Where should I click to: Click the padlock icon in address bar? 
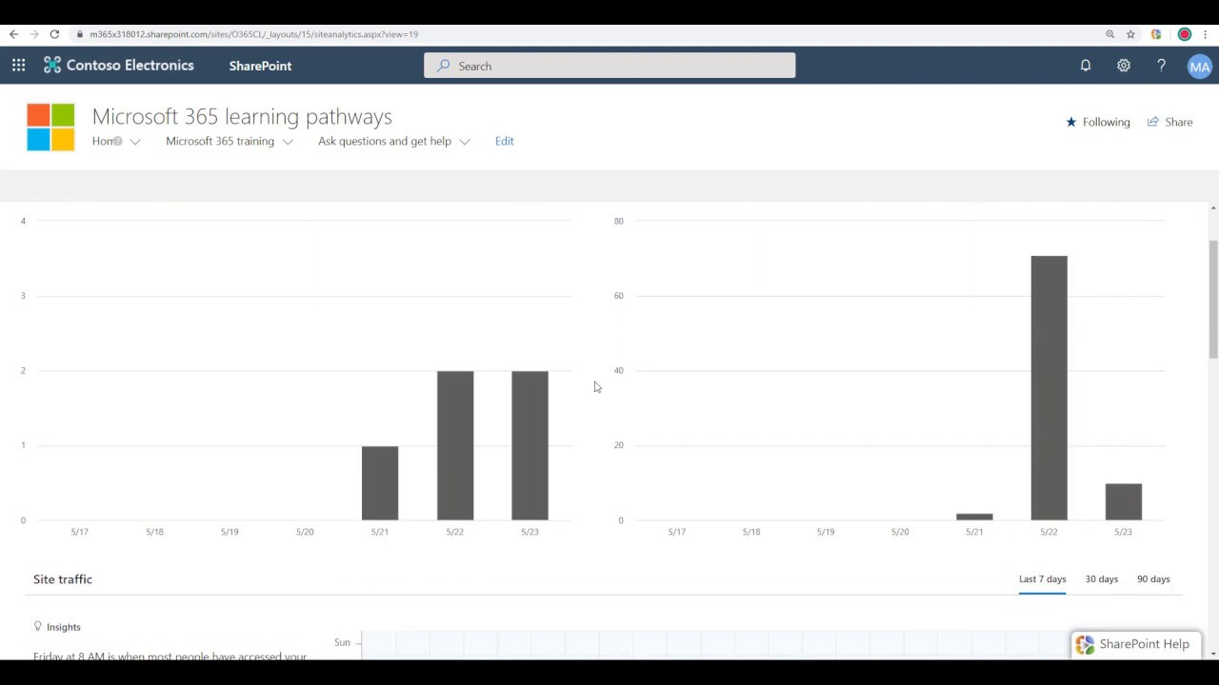coord(80,34)
